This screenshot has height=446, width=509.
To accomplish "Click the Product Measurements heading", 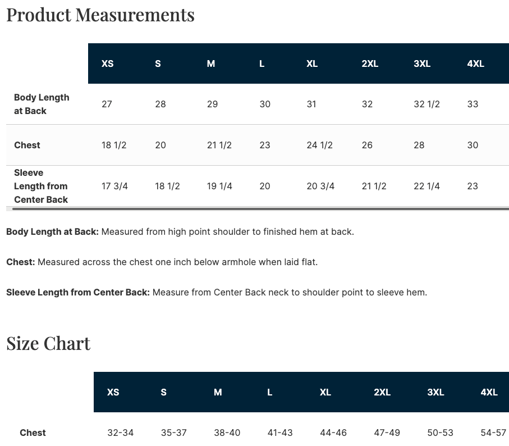I will point(100,15).
